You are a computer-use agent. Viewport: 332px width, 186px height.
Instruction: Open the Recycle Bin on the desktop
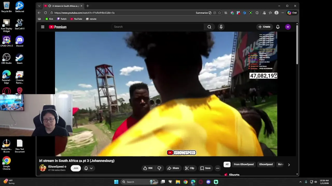pos(6,7)
